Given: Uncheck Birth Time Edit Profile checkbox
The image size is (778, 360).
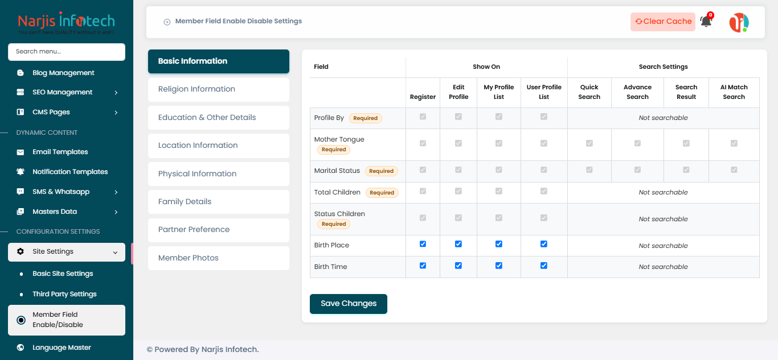Looking at the screenshot, I should [458, 266].
